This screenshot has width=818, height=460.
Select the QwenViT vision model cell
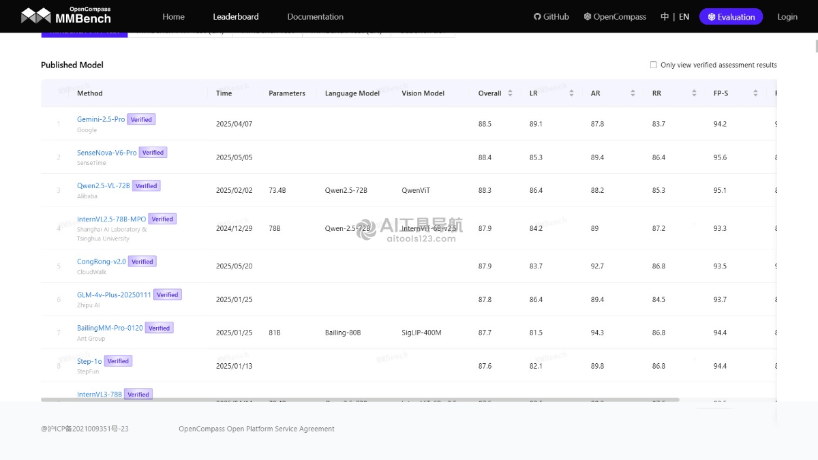pos(416,190)
